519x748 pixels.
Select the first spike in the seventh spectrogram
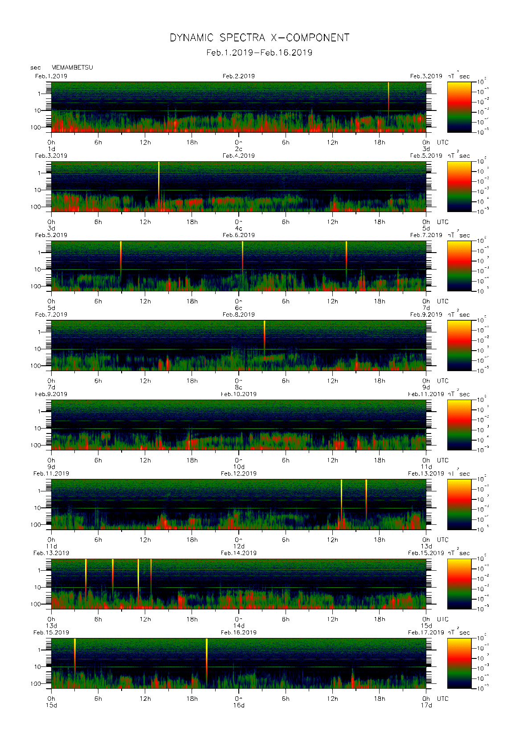point(86,572)
